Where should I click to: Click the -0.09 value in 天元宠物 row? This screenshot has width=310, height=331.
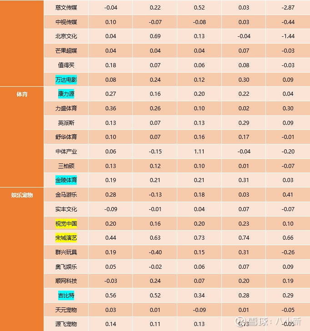(x=199, y=310)
